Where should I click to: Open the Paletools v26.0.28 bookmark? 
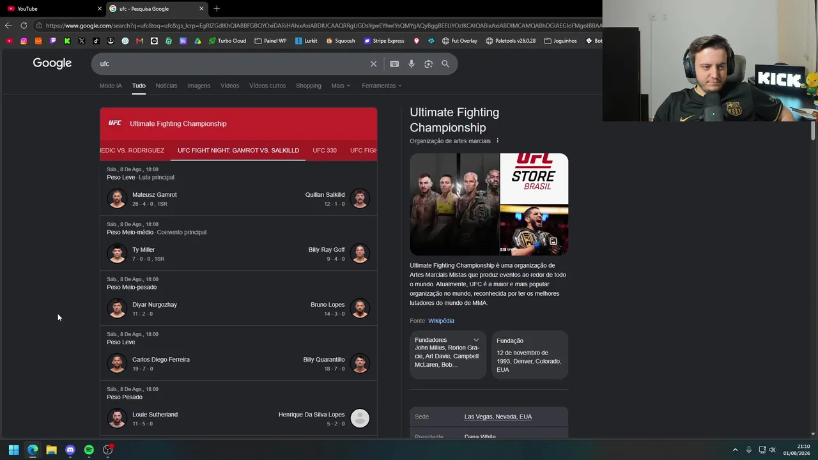511,41
